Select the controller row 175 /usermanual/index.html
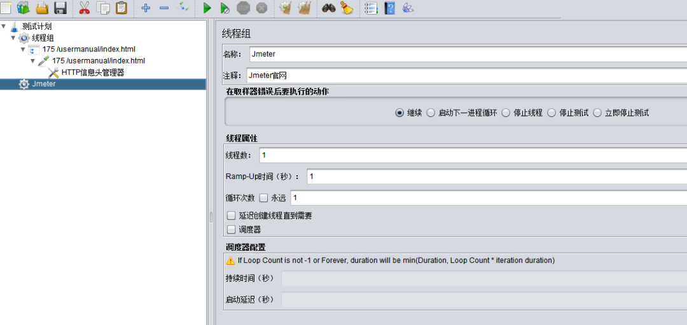This screenshot has height=325, width=687. click(89, 50)
